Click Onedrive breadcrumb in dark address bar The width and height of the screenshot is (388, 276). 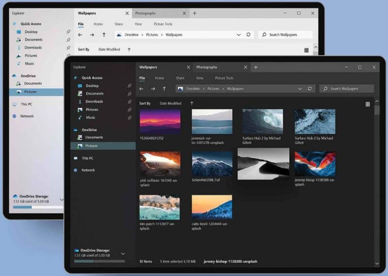[193, 89]
